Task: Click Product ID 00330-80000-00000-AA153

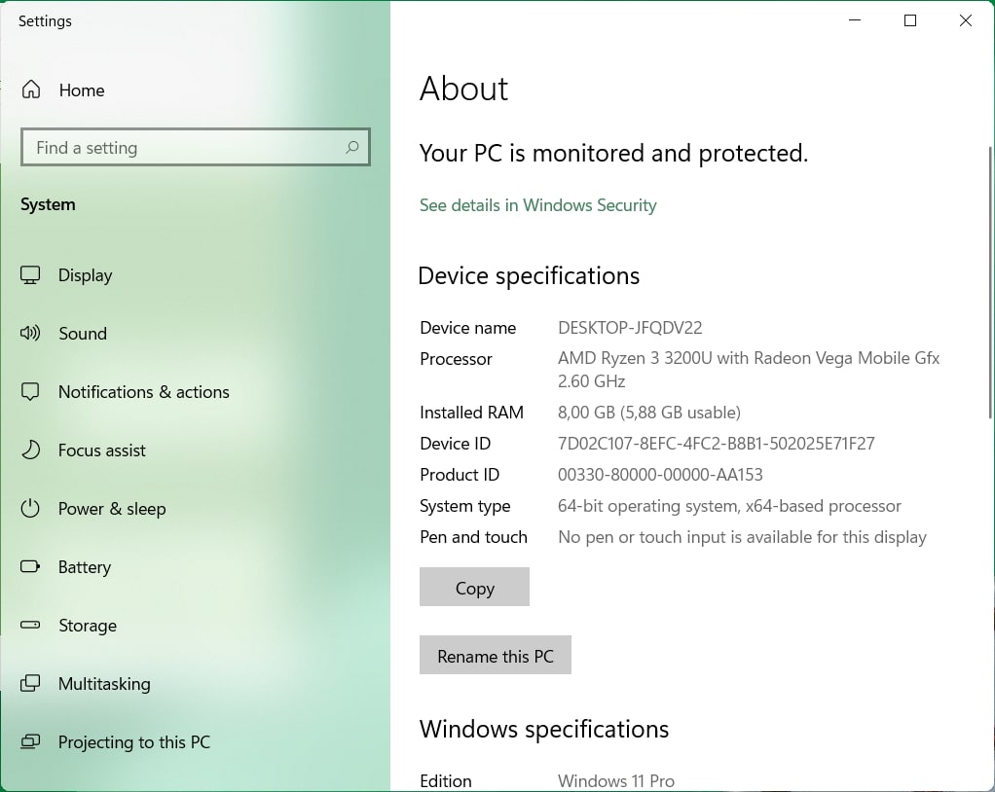Action: (x=660, y=474)
